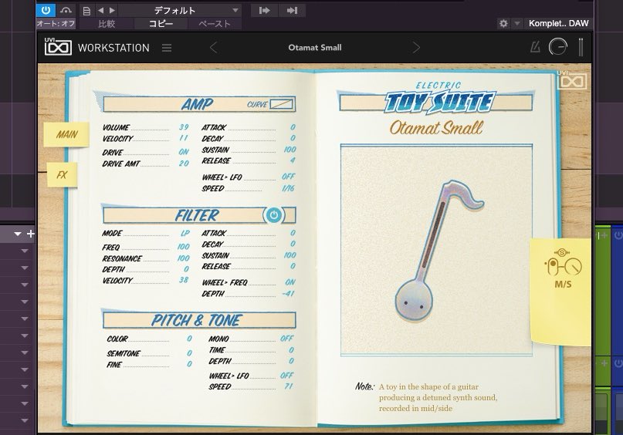This screenshot has height=435, width=623.
Task: Expand the second DAW track row triangle
Action: pos(25,268)
